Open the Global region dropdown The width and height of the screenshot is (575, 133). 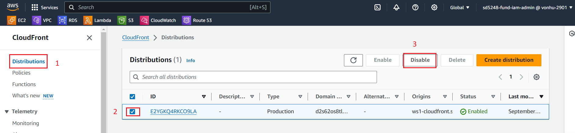pos(460,7)
